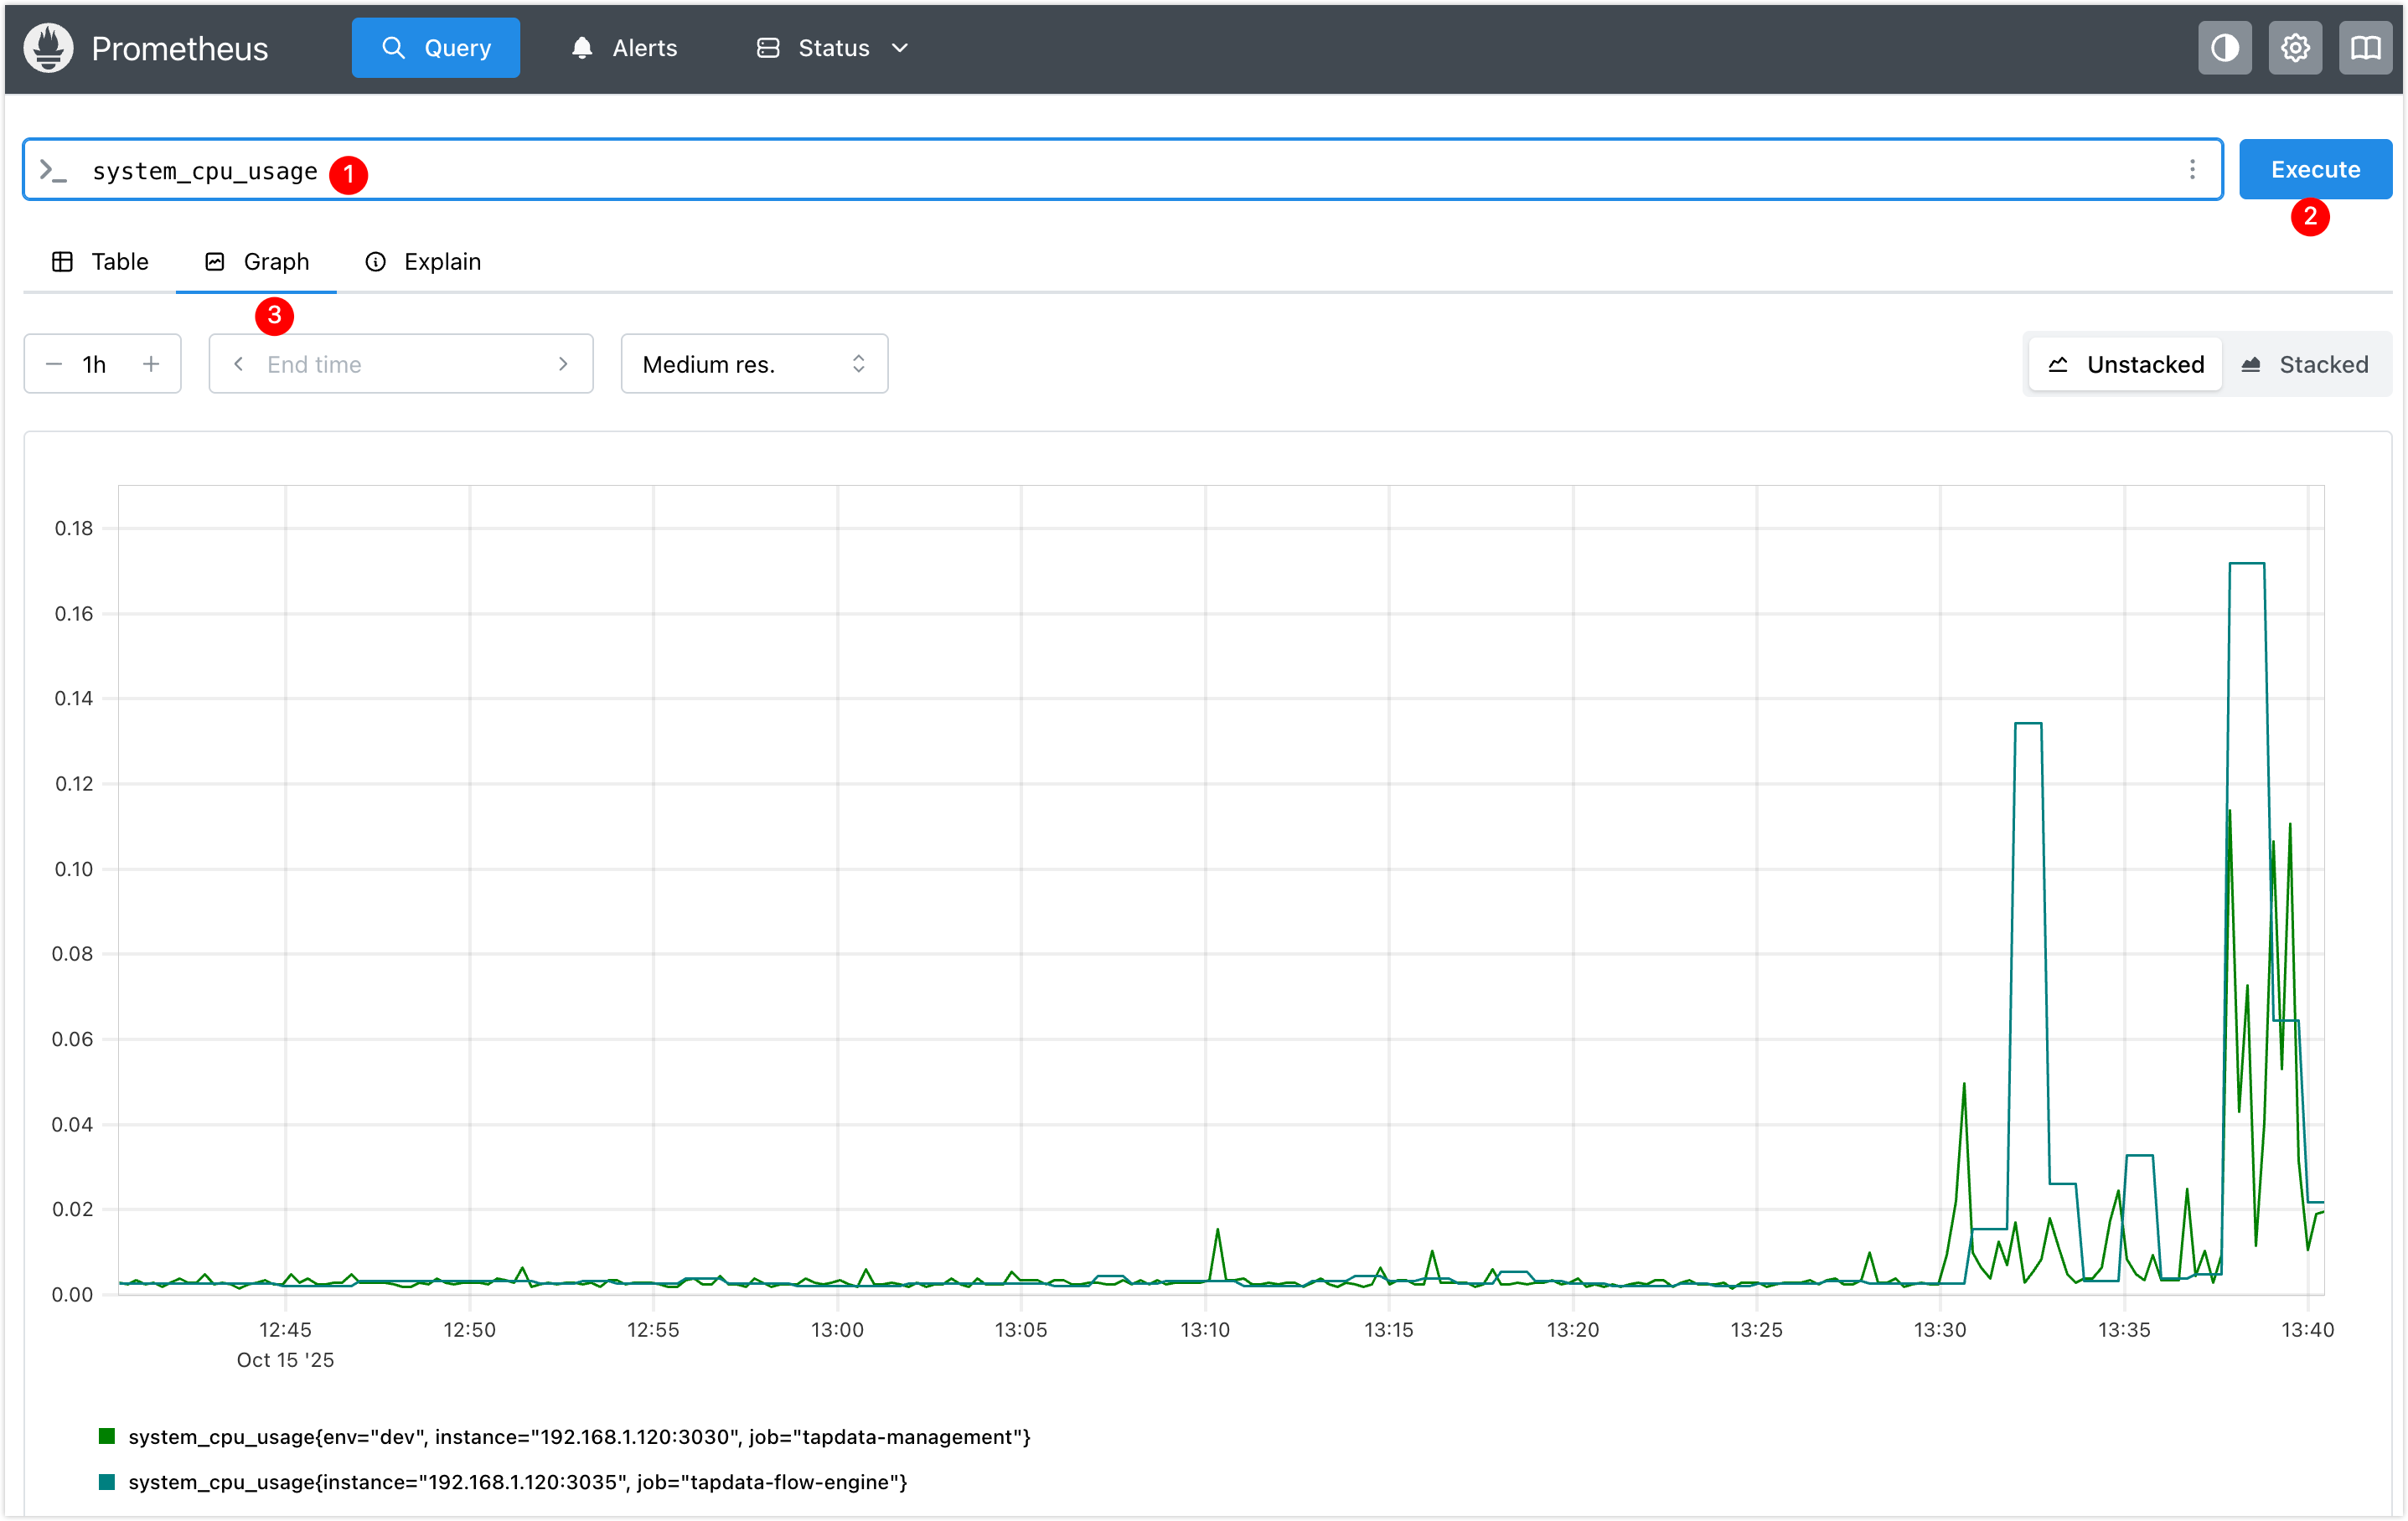Increase time range with the plus stepper
2408x1521 pixels.
151,363
